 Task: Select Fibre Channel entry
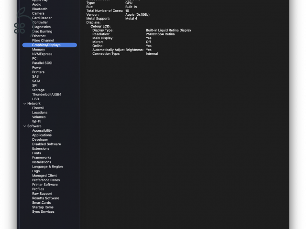[x=43, y=41]
